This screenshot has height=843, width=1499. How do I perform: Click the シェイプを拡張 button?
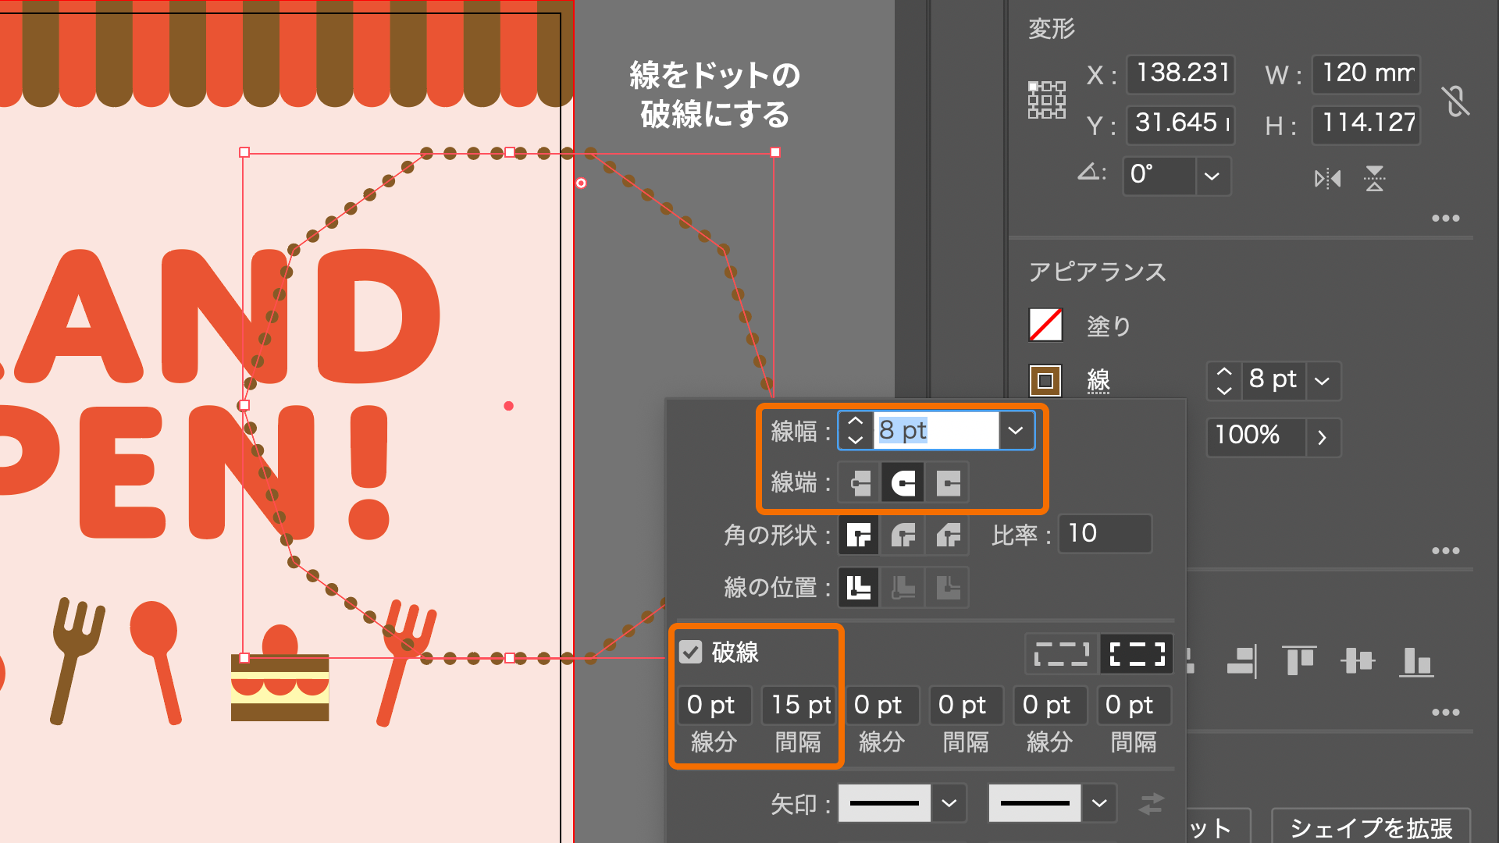1370,827
